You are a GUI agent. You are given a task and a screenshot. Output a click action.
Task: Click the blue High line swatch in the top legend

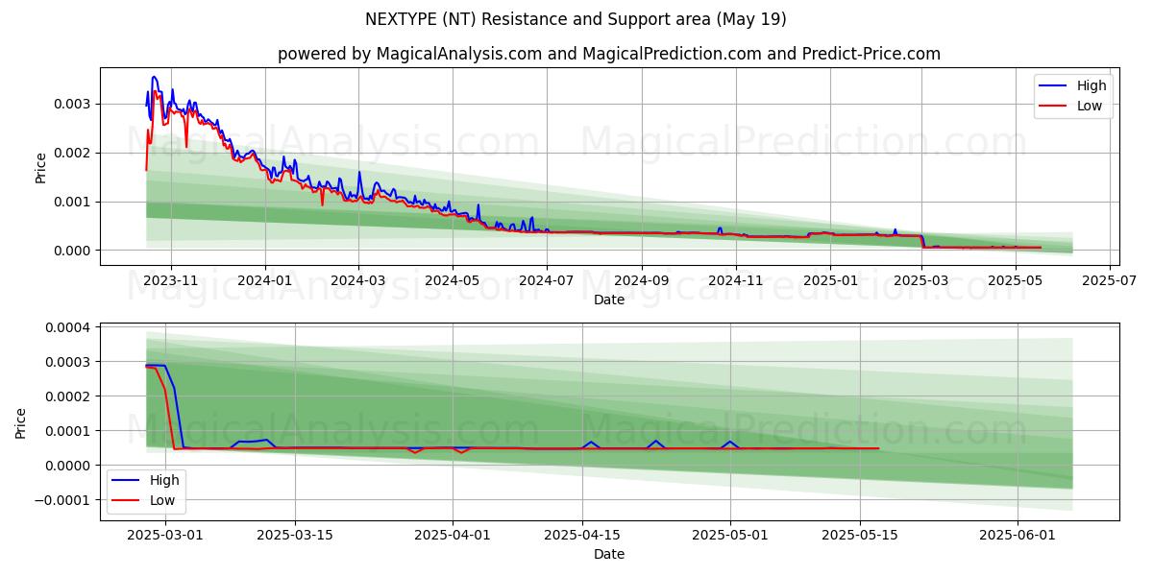point(1054,86)
